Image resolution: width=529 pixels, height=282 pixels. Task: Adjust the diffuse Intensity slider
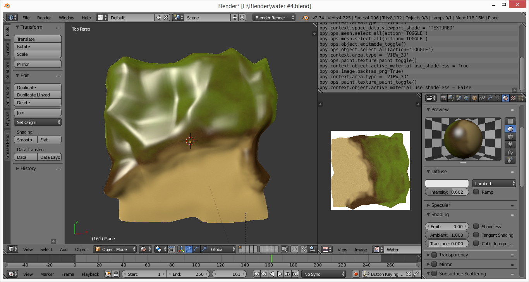coord(447,192)
